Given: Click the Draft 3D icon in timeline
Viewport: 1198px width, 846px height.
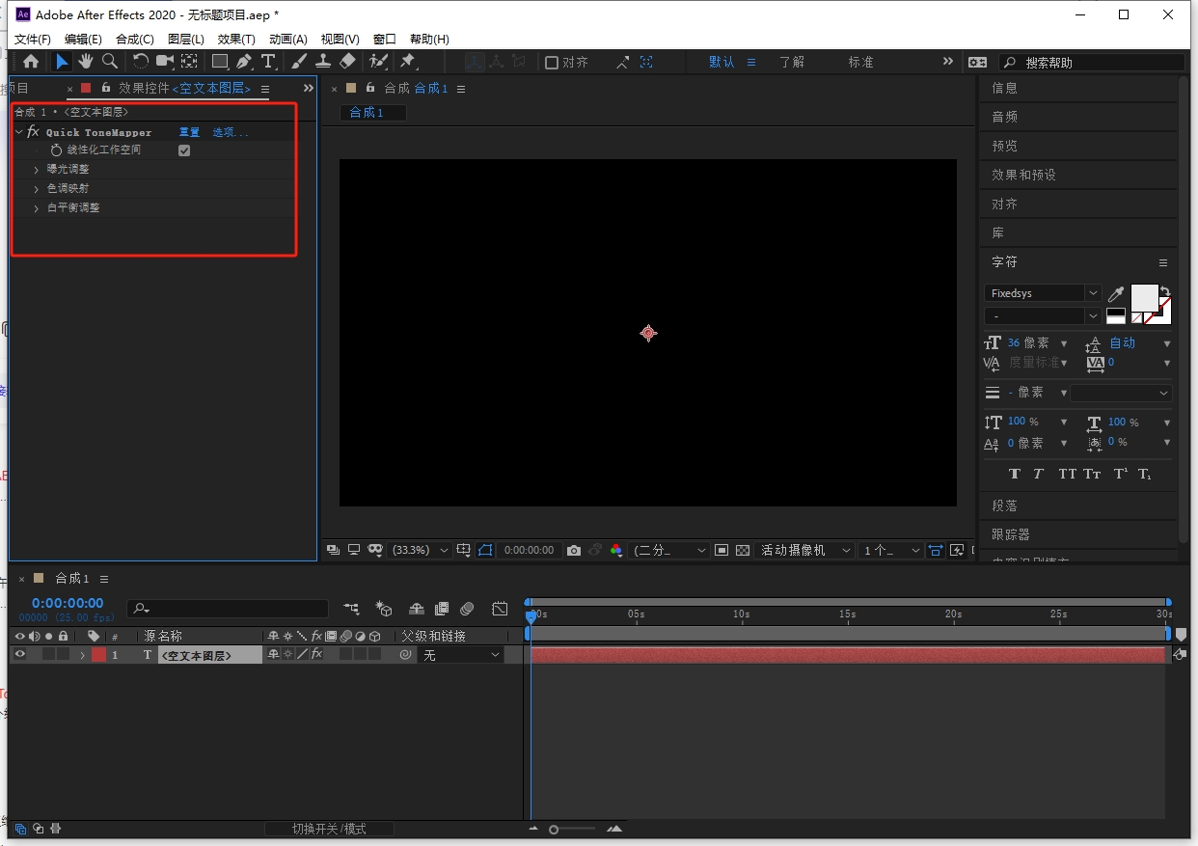Looking at the screenshot, I should pos(384,609).
